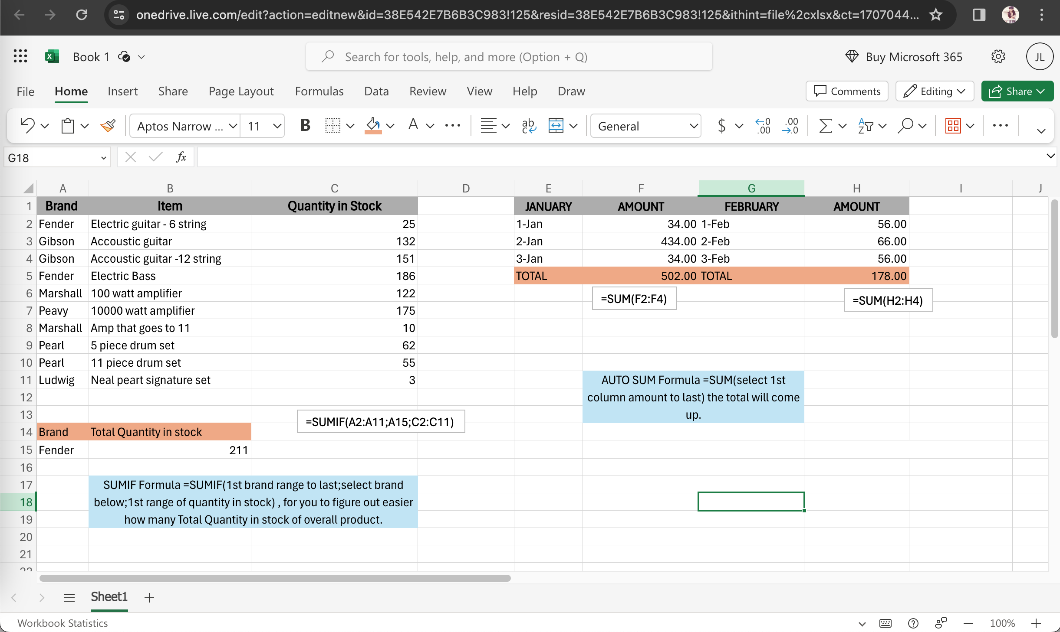Apply font color A icon
The height and width of the screenshot is (632, 1060).
(x=413, y=126)
